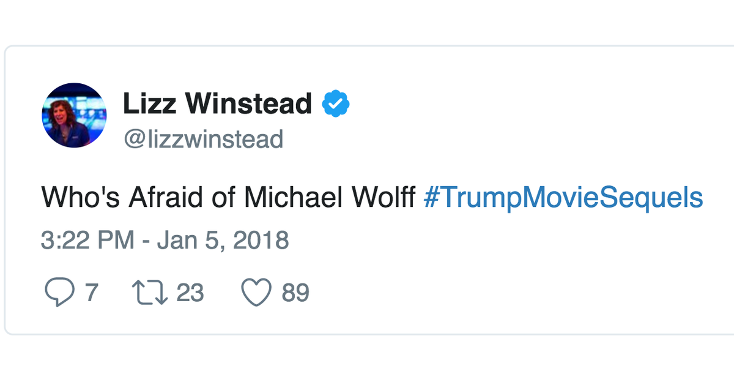
Task: Open Lizz Winstead's profile picture
Action: point(74,115)
